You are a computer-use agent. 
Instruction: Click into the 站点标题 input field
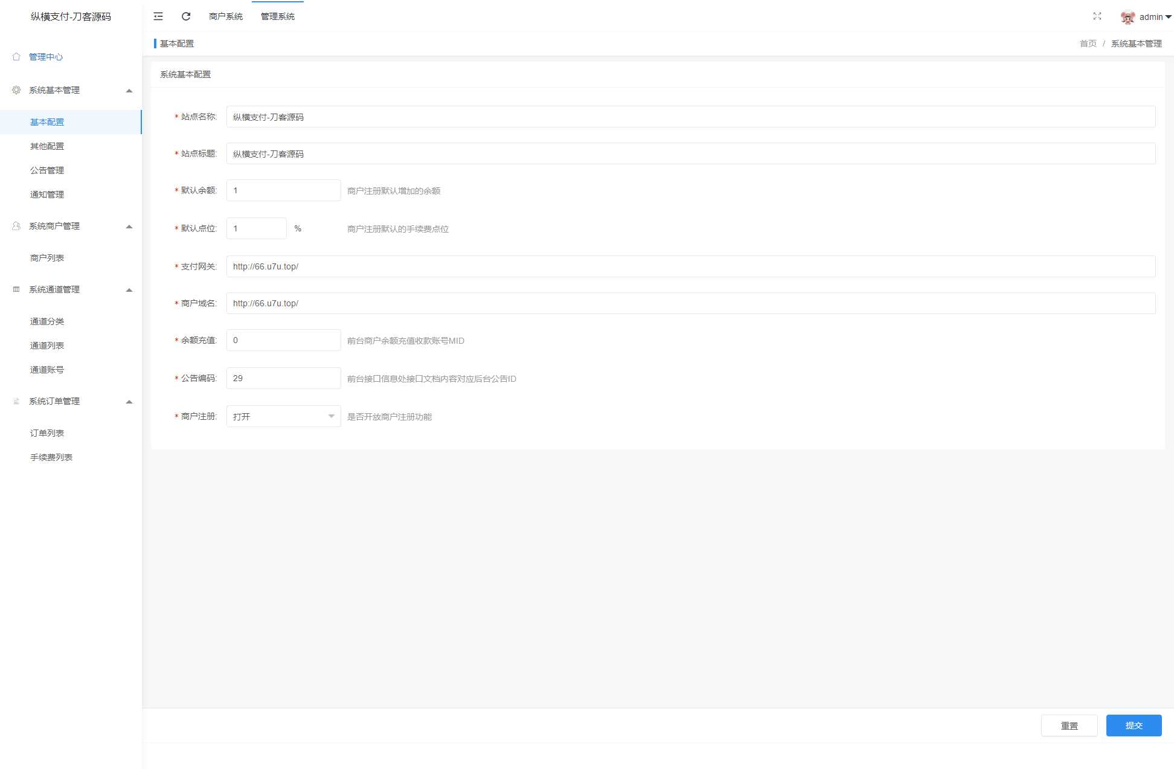[691, 153]
